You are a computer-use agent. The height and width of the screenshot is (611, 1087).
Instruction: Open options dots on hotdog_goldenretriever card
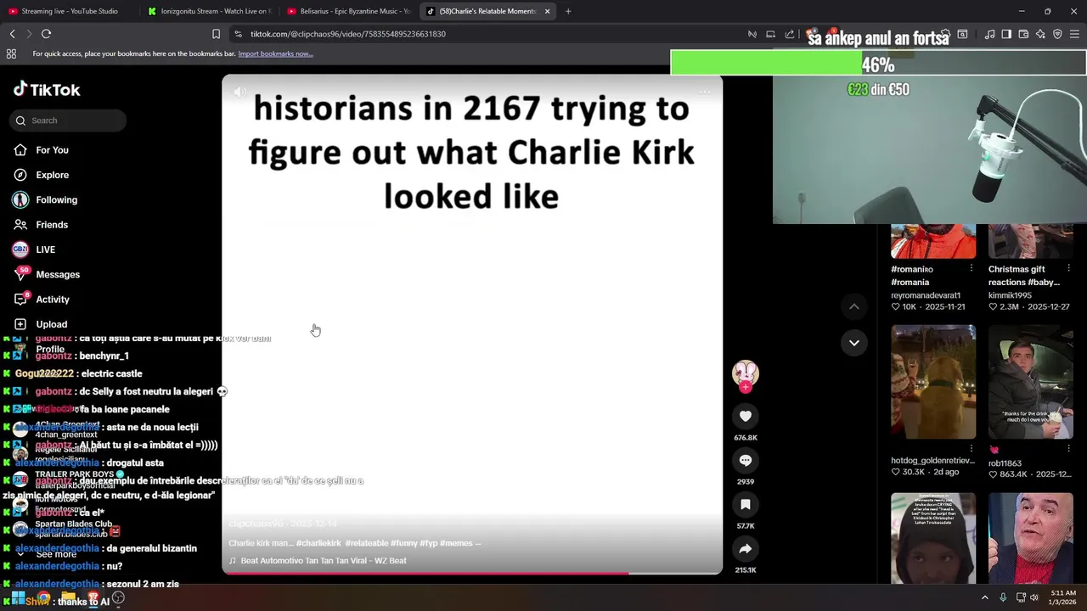(972, 448)
